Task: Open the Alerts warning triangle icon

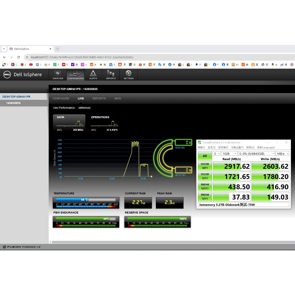Action: (x=93, y=75)
